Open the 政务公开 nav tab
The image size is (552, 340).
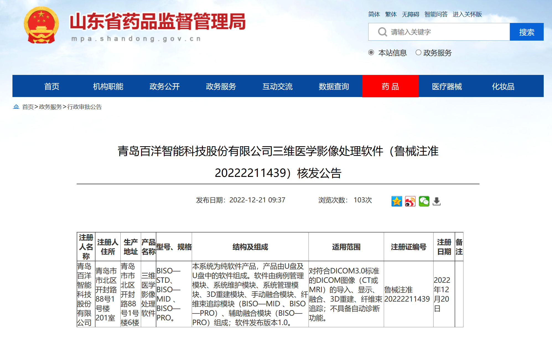pos(165,87)
